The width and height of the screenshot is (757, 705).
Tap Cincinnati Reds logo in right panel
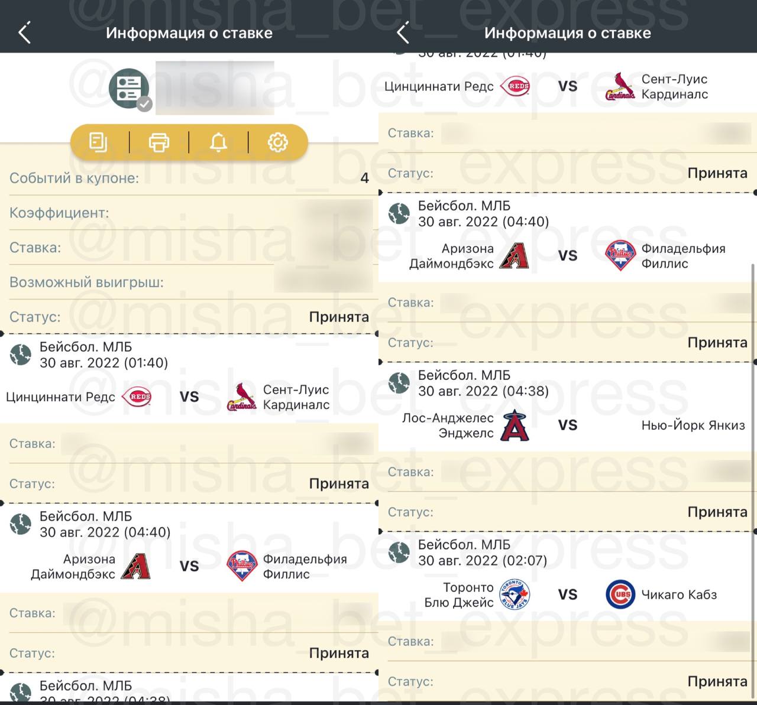click(515, 86)
